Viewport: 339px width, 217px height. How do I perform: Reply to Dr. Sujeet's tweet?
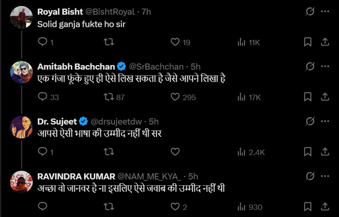coord(45,152)
